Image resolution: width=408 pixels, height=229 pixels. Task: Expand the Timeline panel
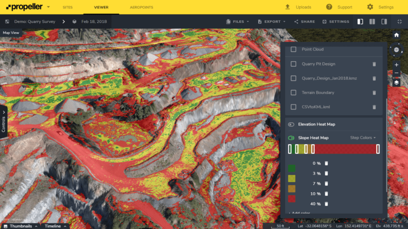coord(55,226)
